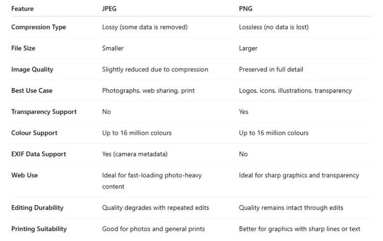The height and width of the screenshot is (241, 383).
Task: Click 'Yes' in Transparency Support row
Action: click(244, 112)
